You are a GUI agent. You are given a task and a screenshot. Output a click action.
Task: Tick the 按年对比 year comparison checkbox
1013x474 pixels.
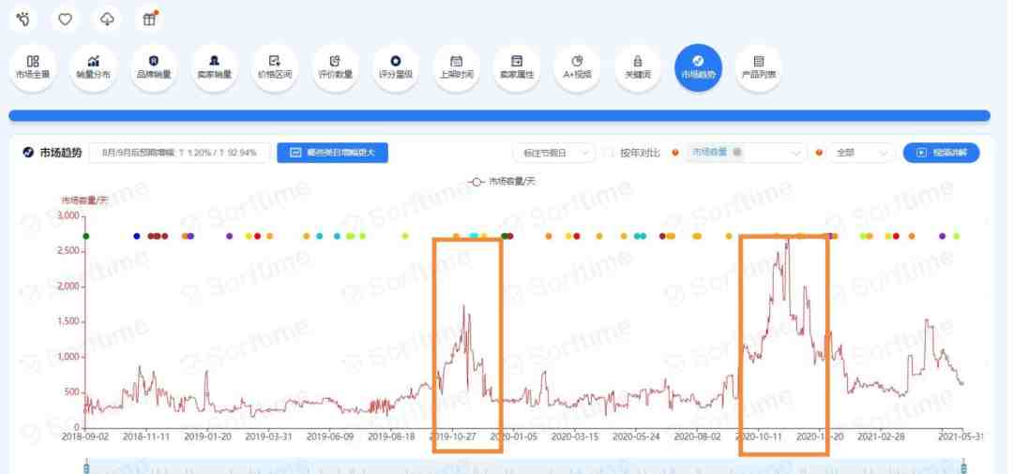[609, 153]
